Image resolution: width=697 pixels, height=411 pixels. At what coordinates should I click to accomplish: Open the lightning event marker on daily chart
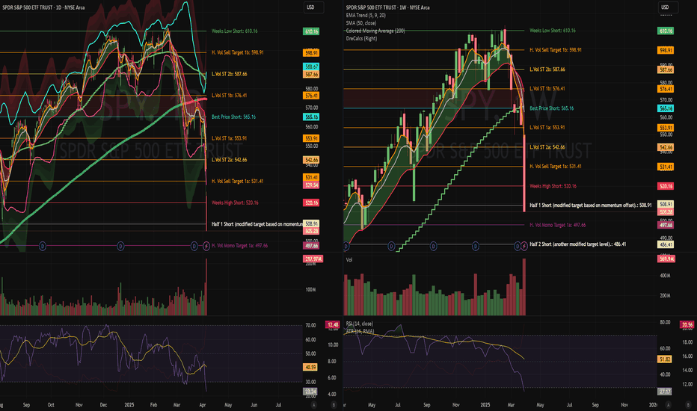(206, 246)
